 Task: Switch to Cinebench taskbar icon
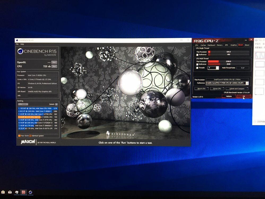[x=31, y=192]
